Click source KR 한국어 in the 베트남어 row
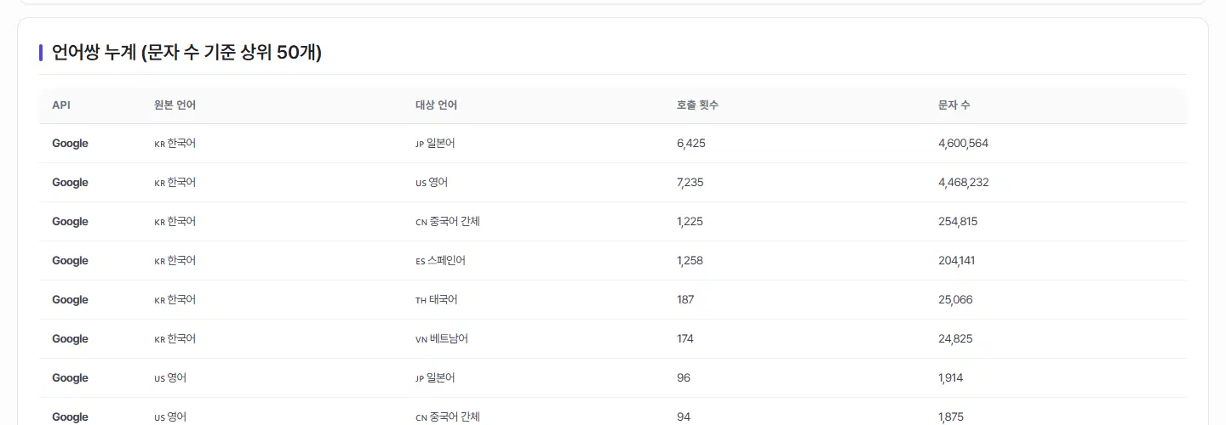This screenshot has height=425, width=1226. click(x=175, y=339)
